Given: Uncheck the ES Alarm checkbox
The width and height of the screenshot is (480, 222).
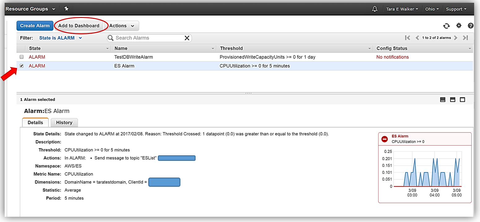Looking at the screenshot, I should click(x=22, y=66).
